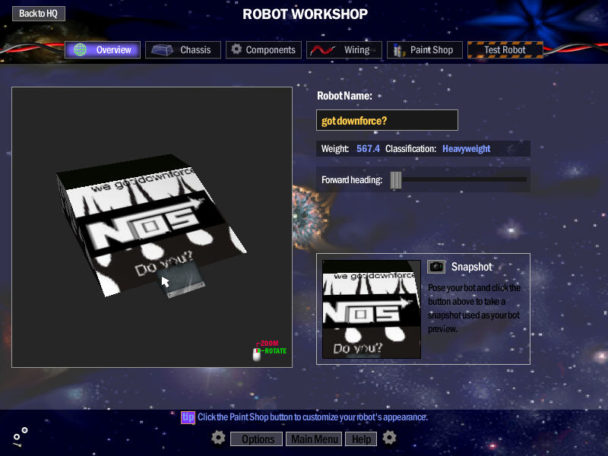The width and height of the screenshot is (608, 456).
Task: Click the robot in the 3D viewport
Action: (151, 226)
